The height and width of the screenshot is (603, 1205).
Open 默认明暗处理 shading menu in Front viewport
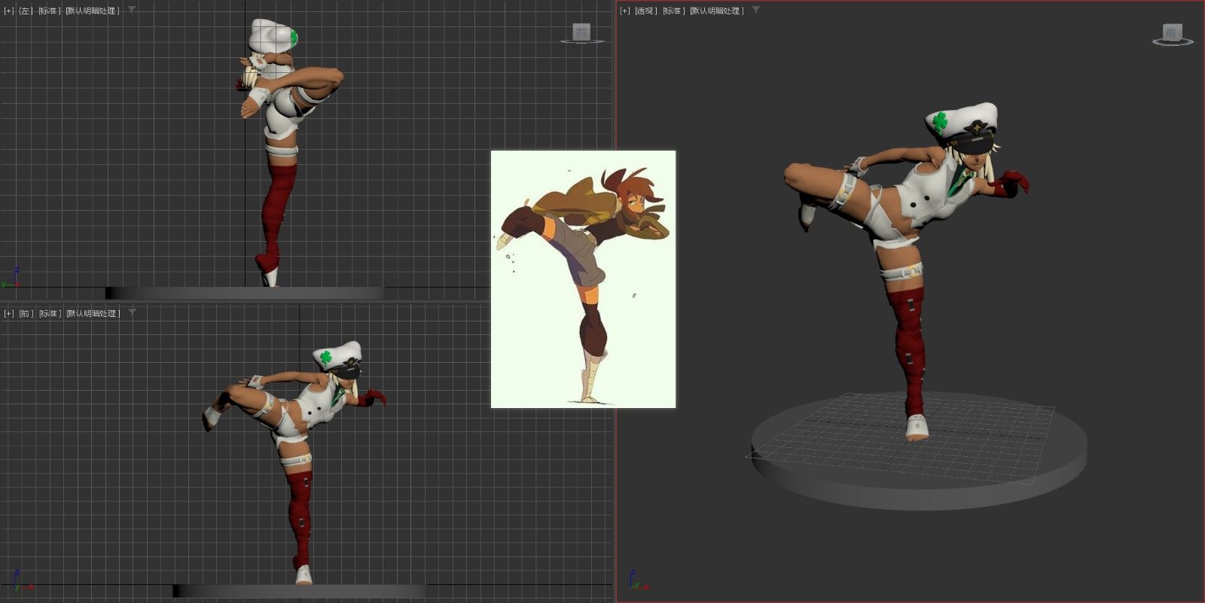93,313
